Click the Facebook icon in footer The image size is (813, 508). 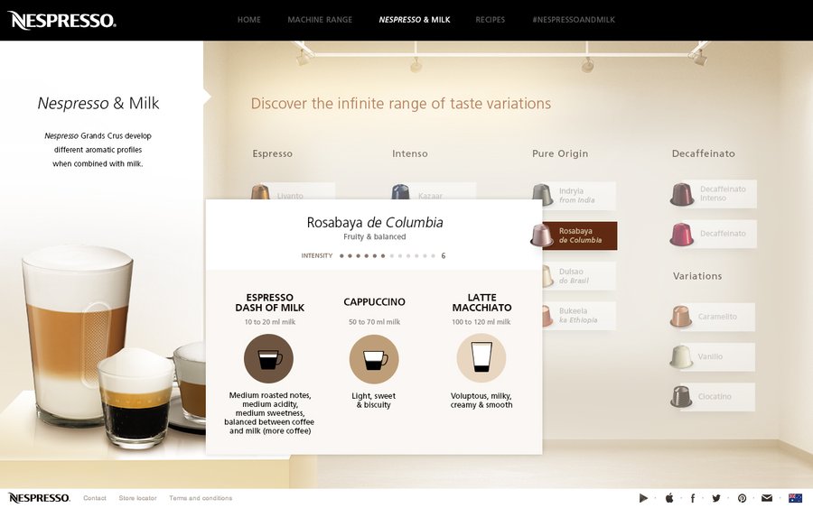(x=693, y=498)
